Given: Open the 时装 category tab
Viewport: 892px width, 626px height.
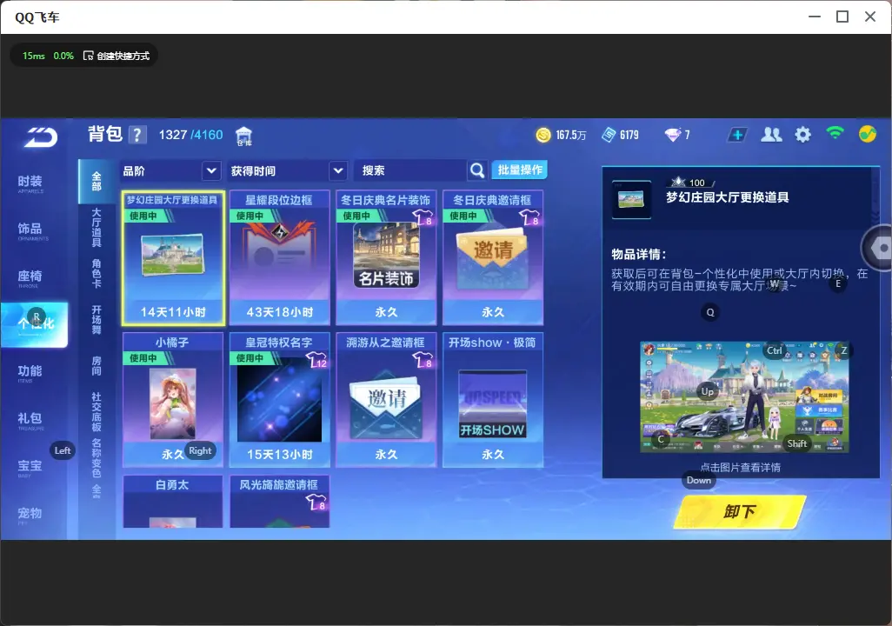Looking at the screenshot, I should (30, 183).
